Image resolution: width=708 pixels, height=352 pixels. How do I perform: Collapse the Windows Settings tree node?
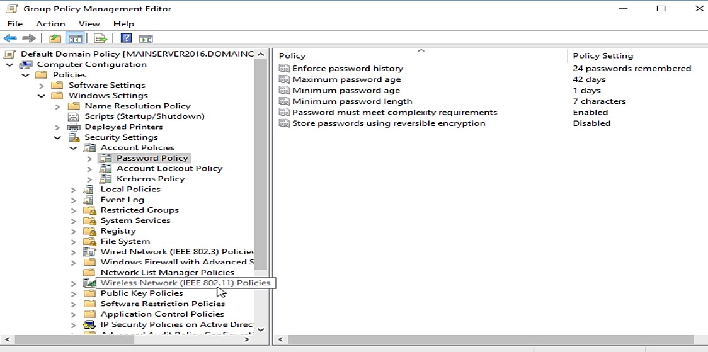42,96
